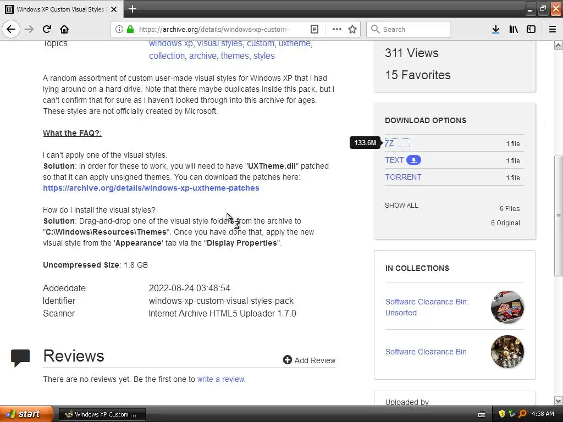This screenshot has width=563, height=422.
Task: Bookmark this page with the star icon
Action: click(x=352, y=29)
